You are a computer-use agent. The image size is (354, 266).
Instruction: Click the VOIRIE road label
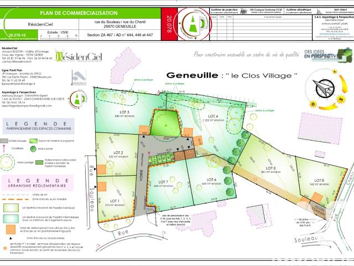coord(142,175)
